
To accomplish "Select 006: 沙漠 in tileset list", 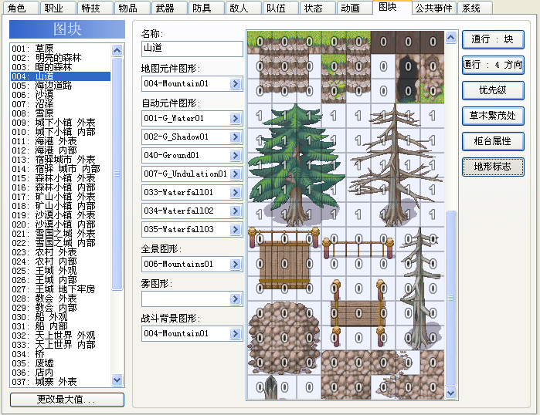I will (x=60, y=95).
